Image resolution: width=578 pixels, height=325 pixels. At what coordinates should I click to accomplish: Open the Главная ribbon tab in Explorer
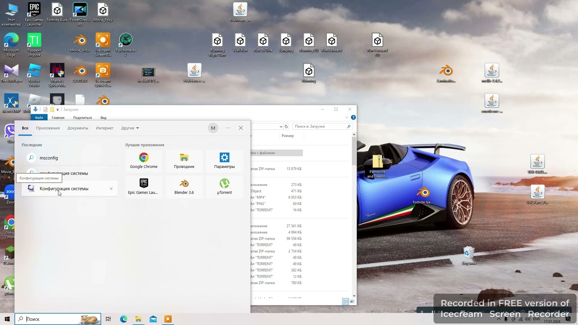pyautogui.click(x=58, y=118)
